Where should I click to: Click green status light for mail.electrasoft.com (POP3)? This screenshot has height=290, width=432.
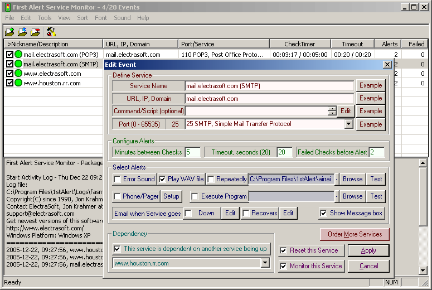click(18, 55)
